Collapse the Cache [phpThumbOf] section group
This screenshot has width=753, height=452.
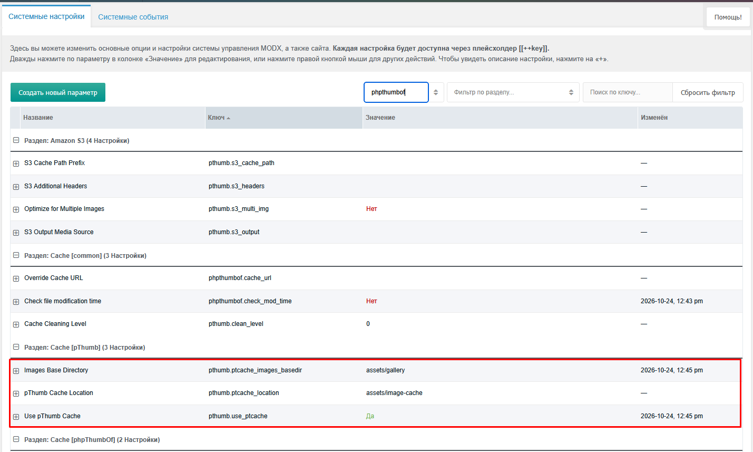[16, 439]
